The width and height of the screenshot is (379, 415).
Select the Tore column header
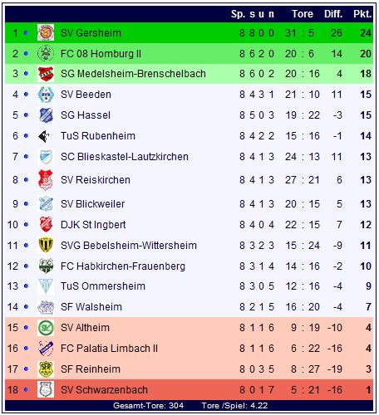click(x=303, y=14)
